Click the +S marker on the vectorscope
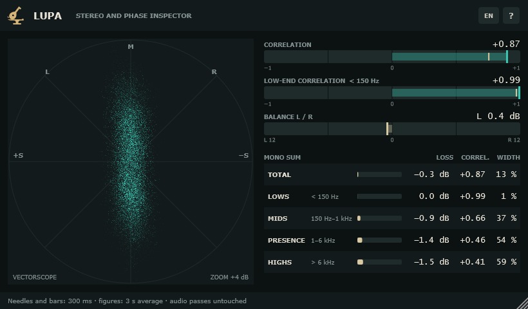Image resolution: width=528 pixels, height=309 pixels. (x=18, y=155)
